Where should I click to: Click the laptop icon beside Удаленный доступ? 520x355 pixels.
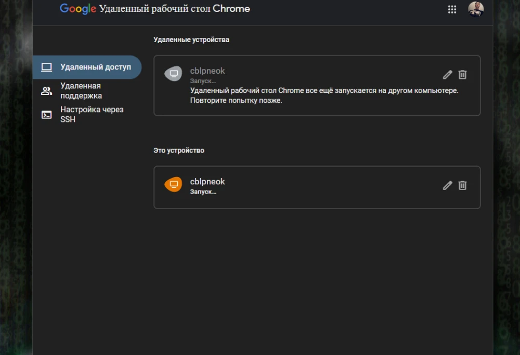[x=47, y=67]
